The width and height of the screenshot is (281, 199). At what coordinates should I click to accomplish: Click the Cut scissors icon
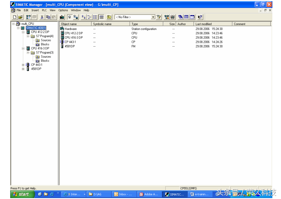[42, 17]
